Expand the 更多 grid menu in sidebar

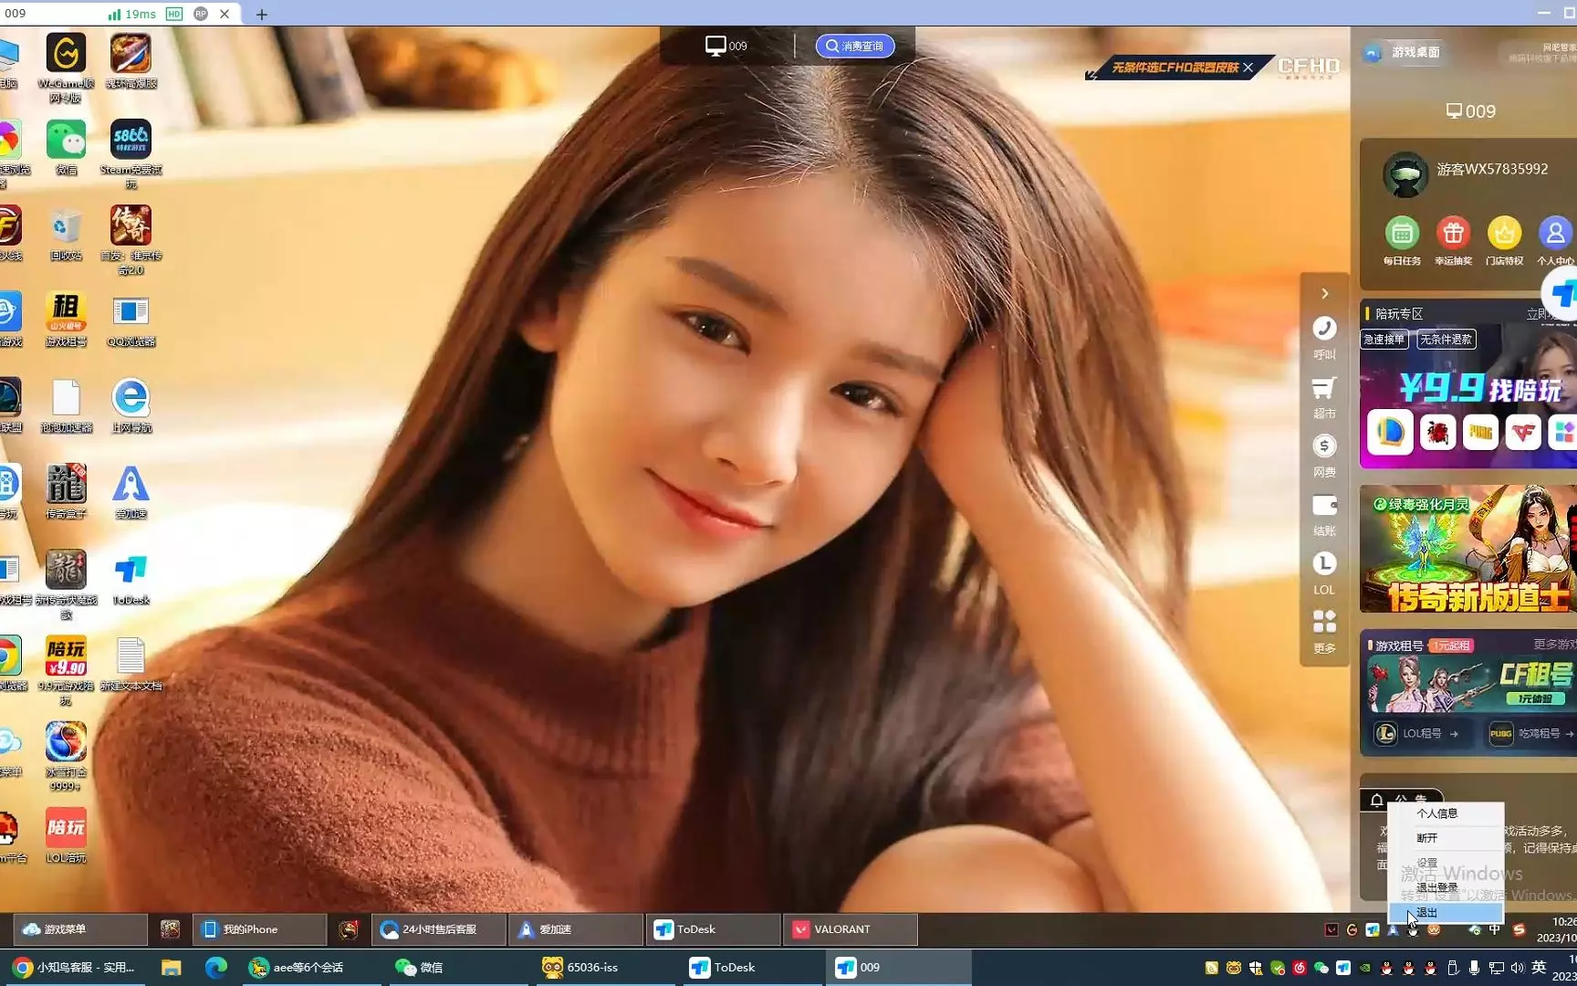click(x=1324, y=624)
